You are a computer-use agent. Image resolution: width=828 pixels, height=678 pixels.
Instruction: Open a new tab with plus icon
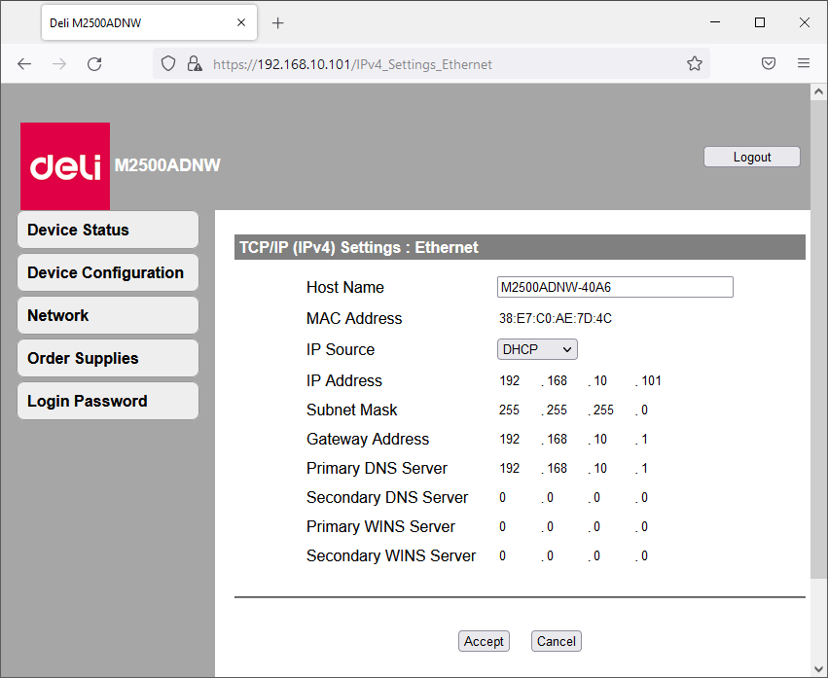(278, 22)
